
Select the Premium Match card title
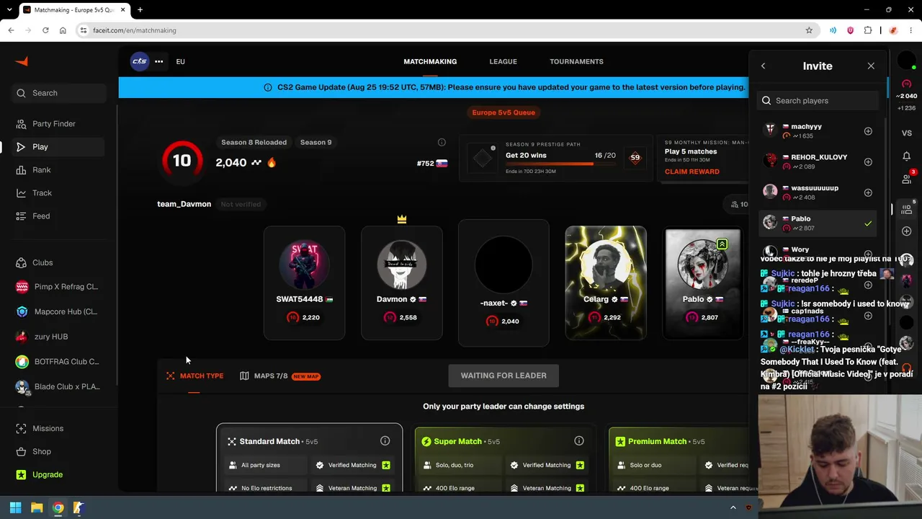657,441
